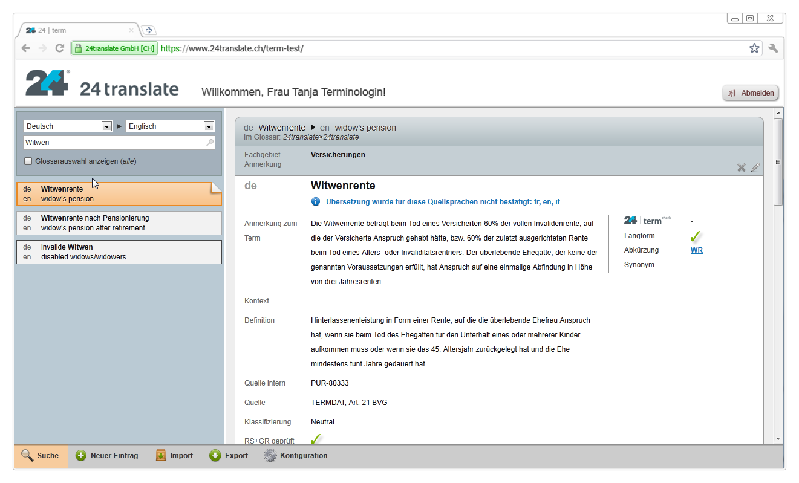Expand Glossarauswahl anzeigen with plus icon
The width and height of the screenshot is (799, 483).
tap(28, 161)
